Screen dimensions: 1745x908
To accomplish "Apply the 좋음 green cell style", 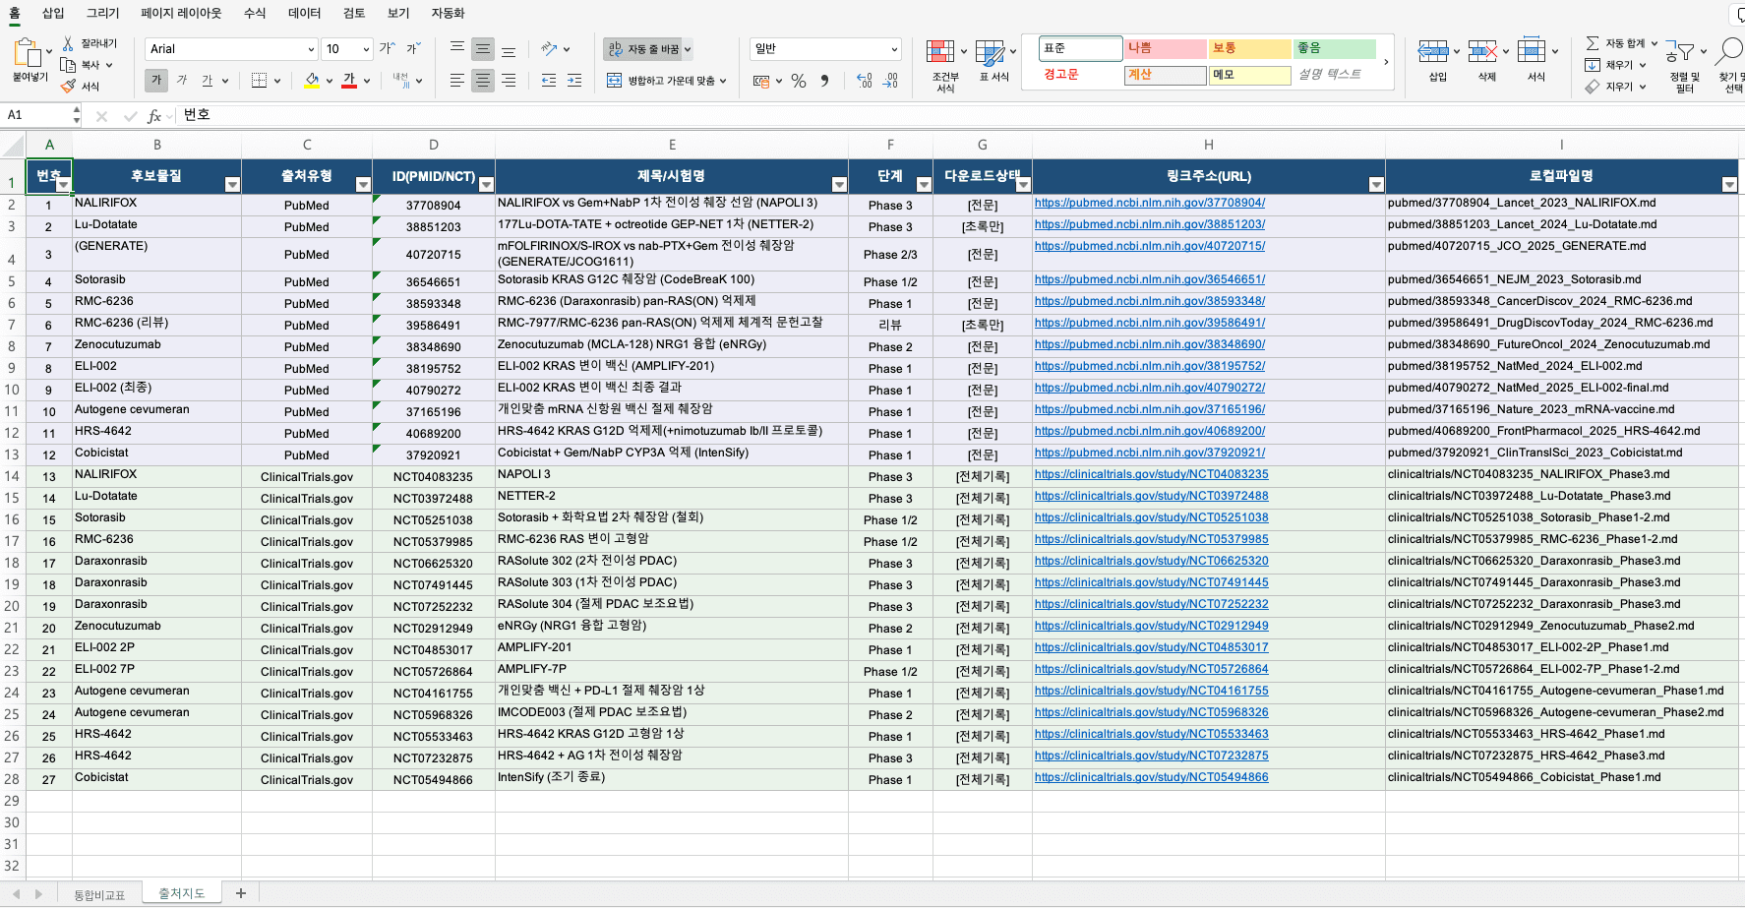I will tap(1335, 48).
